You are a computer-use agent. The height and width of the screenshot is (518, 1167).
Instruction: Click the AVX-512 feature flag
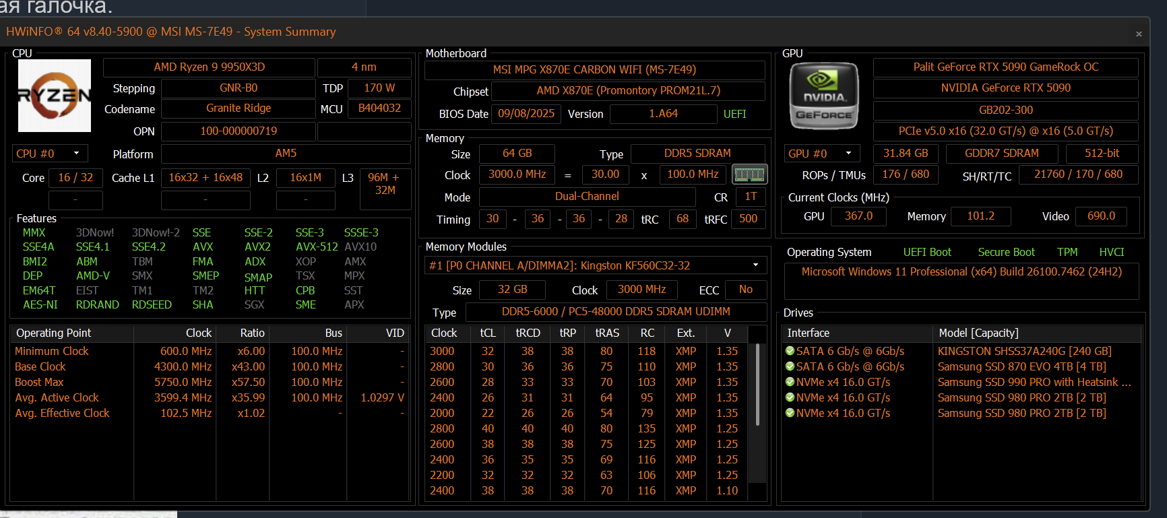coord(317,247)
